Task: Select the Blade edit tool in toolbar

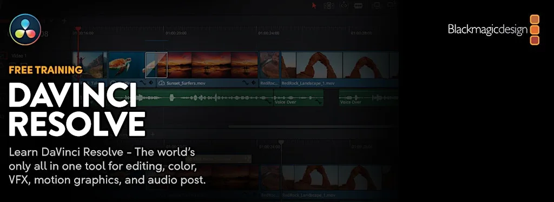Action: [x=358, y=5]
